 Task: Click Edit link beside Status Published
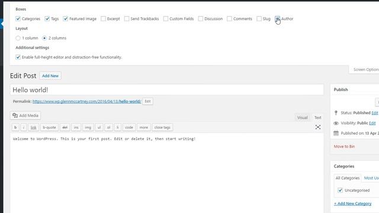point(375,113)
